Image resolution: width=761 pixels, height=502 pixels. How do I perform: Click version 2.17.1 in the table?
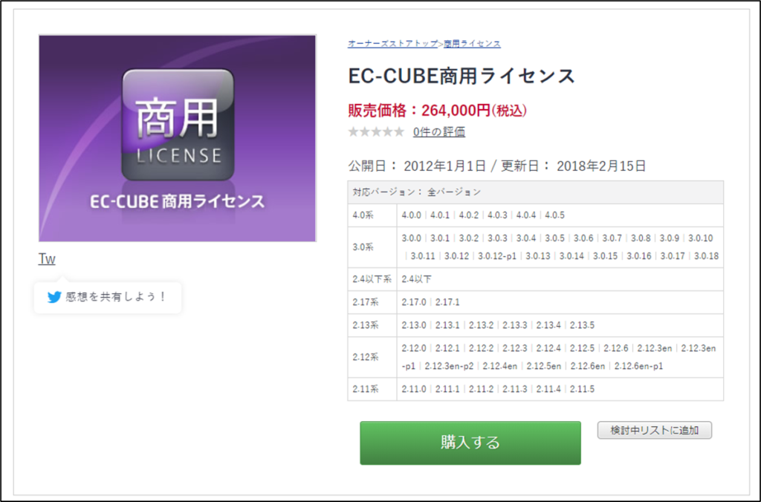(447, 302)
